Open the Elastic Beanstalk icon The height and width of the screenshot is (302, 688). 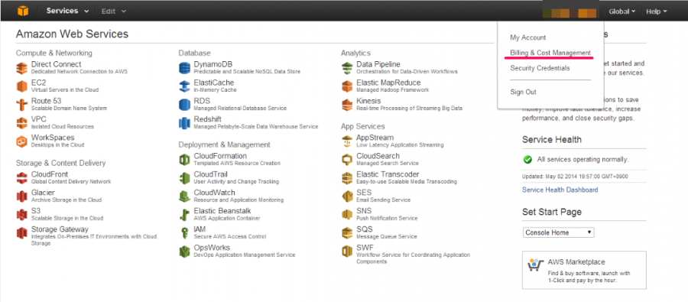[x=185, y=215]
